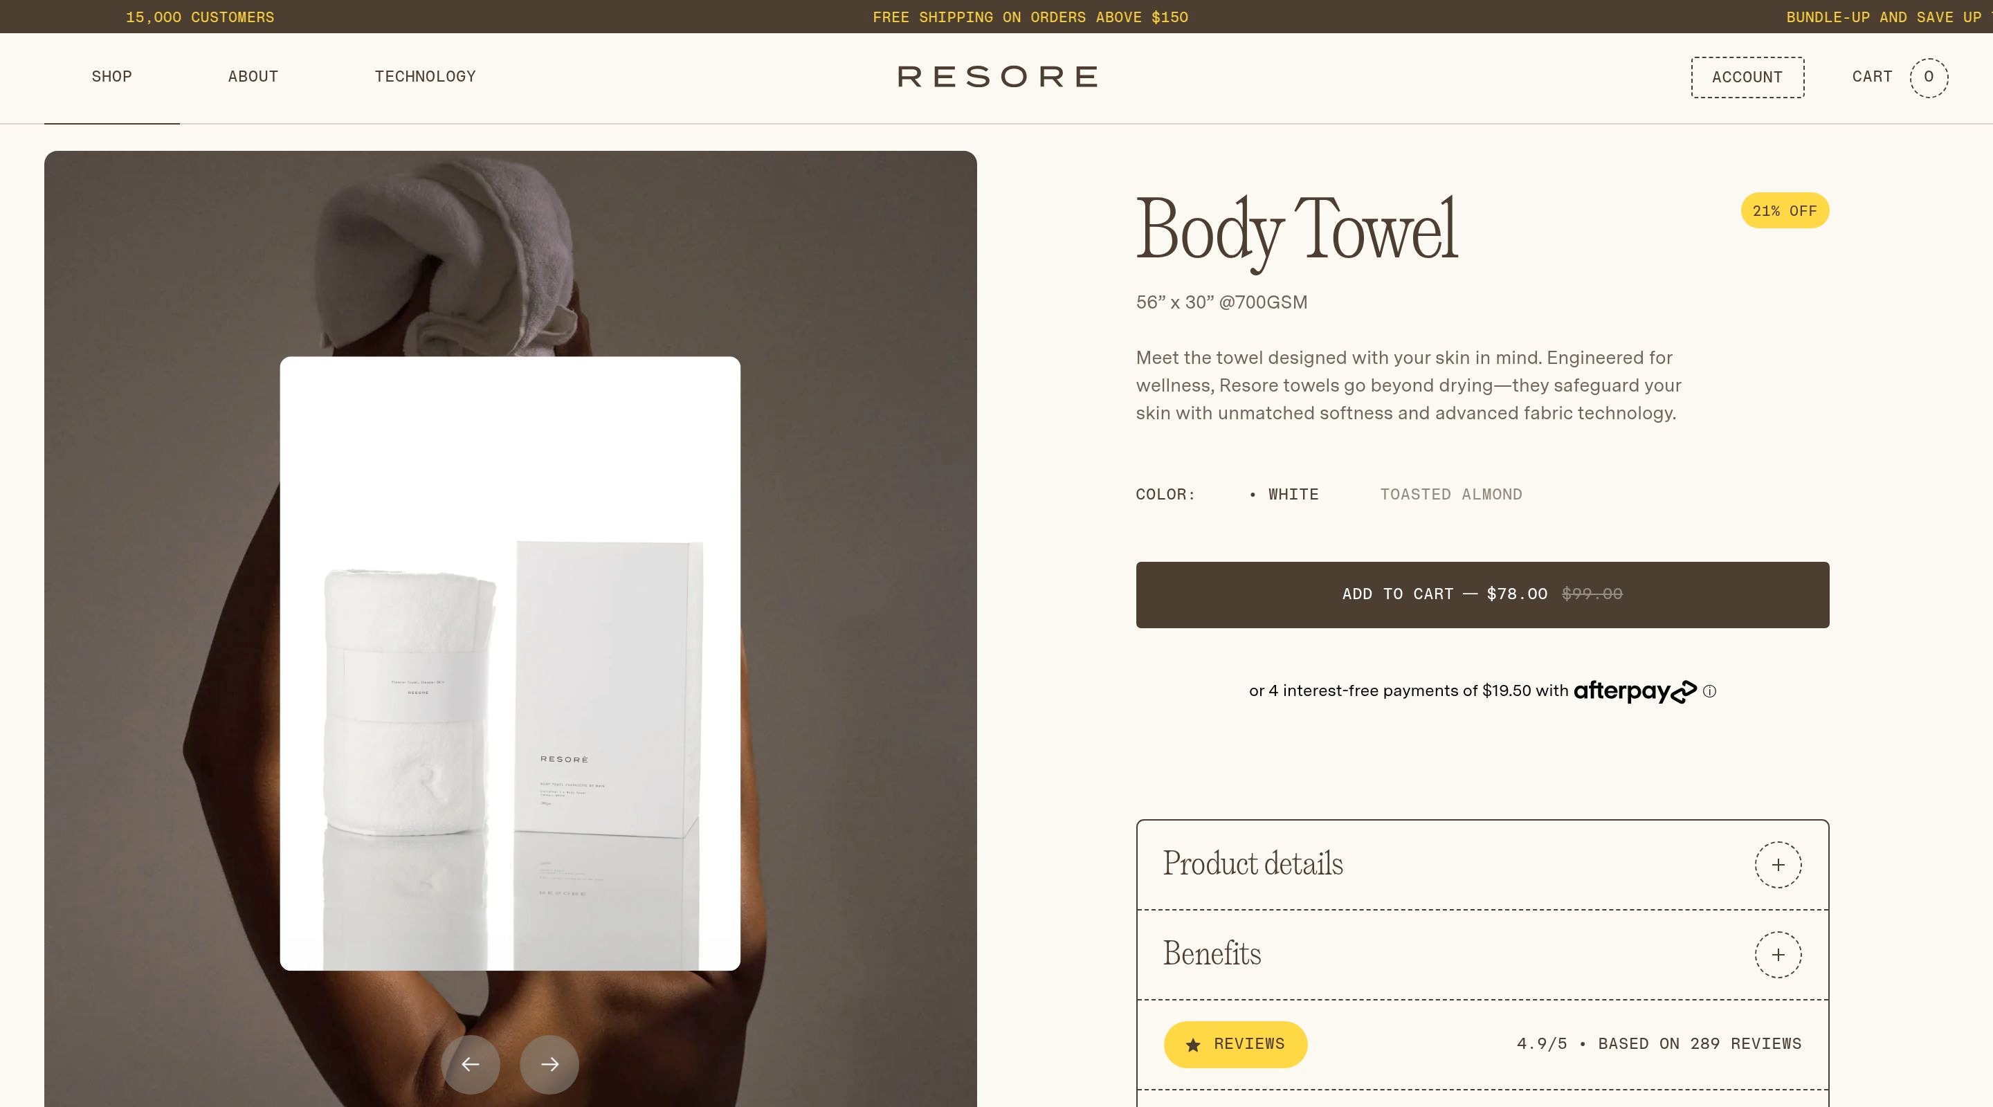Show the previous product image
Image resolution: width=1993 pixels, height=1107 pixels.
[471, 1065]
